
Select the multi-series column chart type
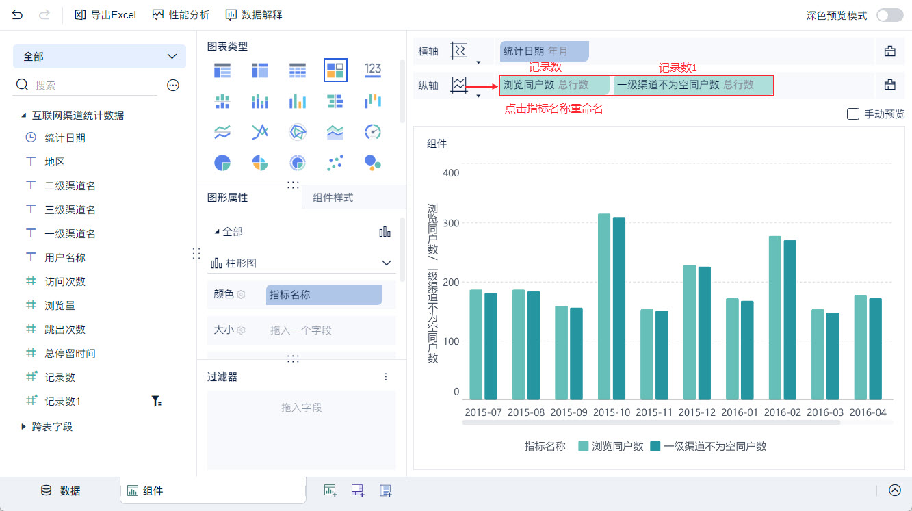298,101
